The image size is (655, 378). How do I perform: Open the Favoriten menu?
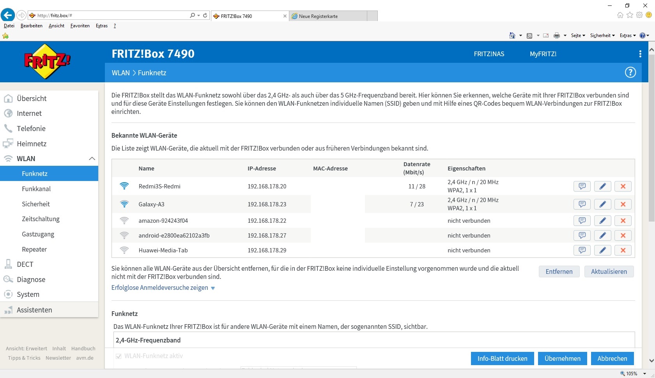tap(80, 26)
